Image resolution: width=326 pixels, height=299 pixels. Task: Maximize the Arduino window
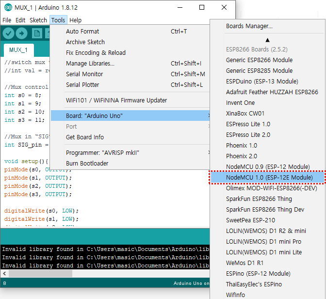202,7
